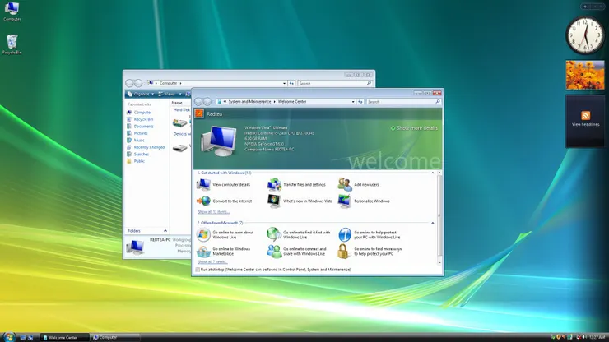Click Show all 7 items link
The image size is (609, 342).
[212, 262]
